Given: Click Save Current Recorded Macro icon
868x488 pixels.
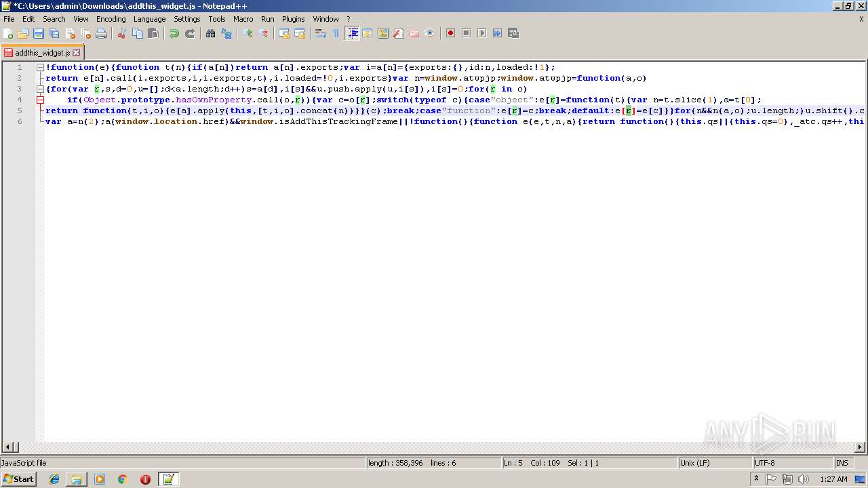Looking at the screenshot, I should point(513,33).
